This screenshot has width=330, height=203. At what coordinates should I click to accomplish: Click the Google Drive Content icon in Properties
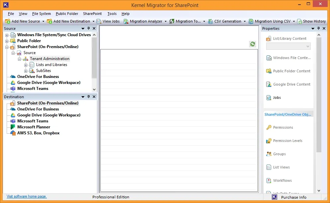[269, 84]
